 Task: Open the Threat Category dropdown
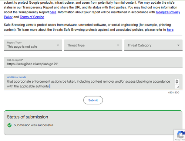[153, 45]
